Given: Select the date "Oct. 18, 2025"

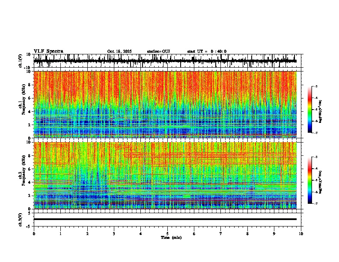Looking at the screenshot, I should [119, 51].
